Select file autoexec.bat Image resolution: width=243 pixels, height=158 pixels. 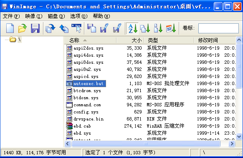[89, 83]
